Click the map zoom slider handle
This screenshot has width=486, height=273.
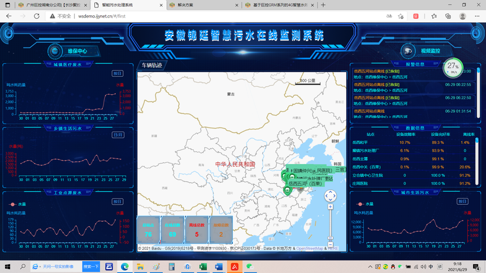(331, 239)
